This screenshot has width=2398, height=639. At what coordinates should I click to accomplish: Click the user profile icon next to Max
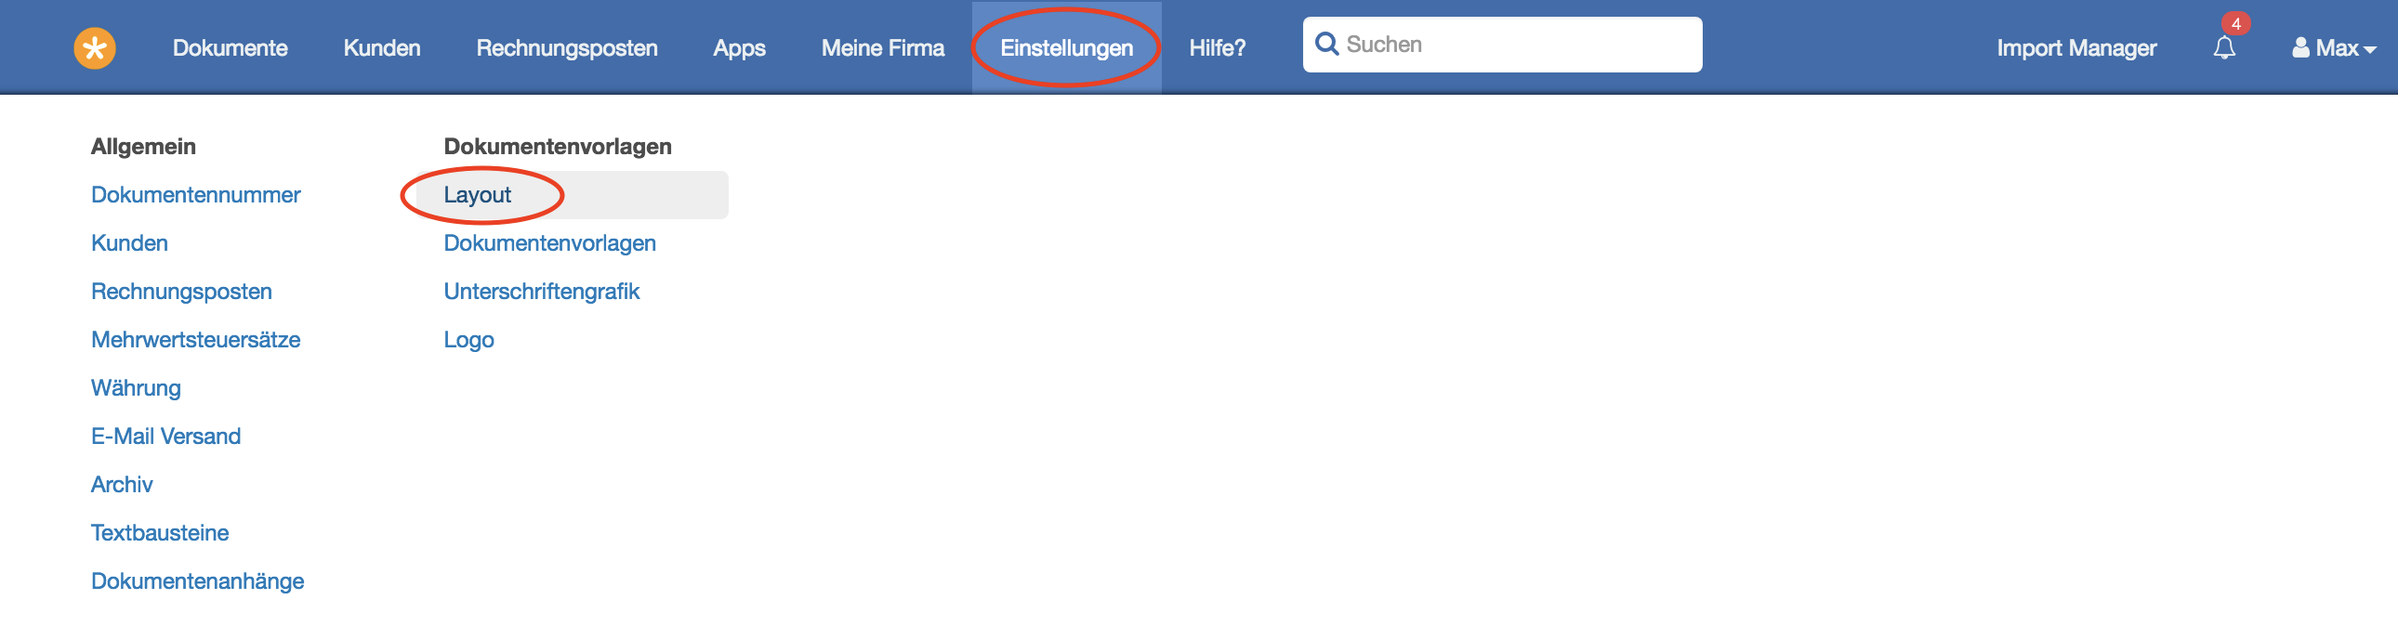[2300, 47]
